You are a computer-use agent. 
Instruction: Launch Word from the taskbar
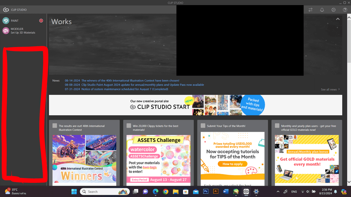tap(226, 192)
